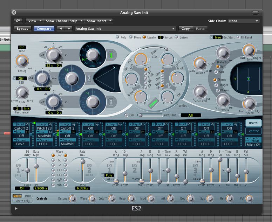272x222 pixels.
Task: Open Show Channel Strip dropdown
Action: pos(63,21)
